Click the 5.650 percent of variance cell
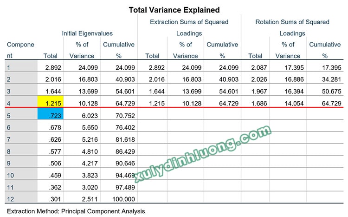Screen dimensions: 348x217 click(90, 127)
